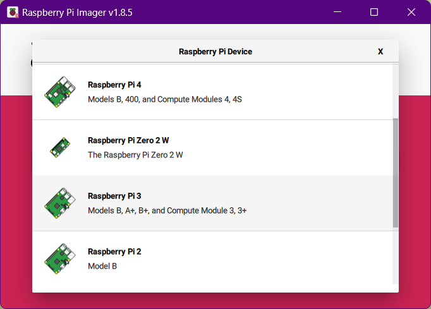
Task: Minimize the Raspberry Pi Imager window
Action: (x=337, y=12)
